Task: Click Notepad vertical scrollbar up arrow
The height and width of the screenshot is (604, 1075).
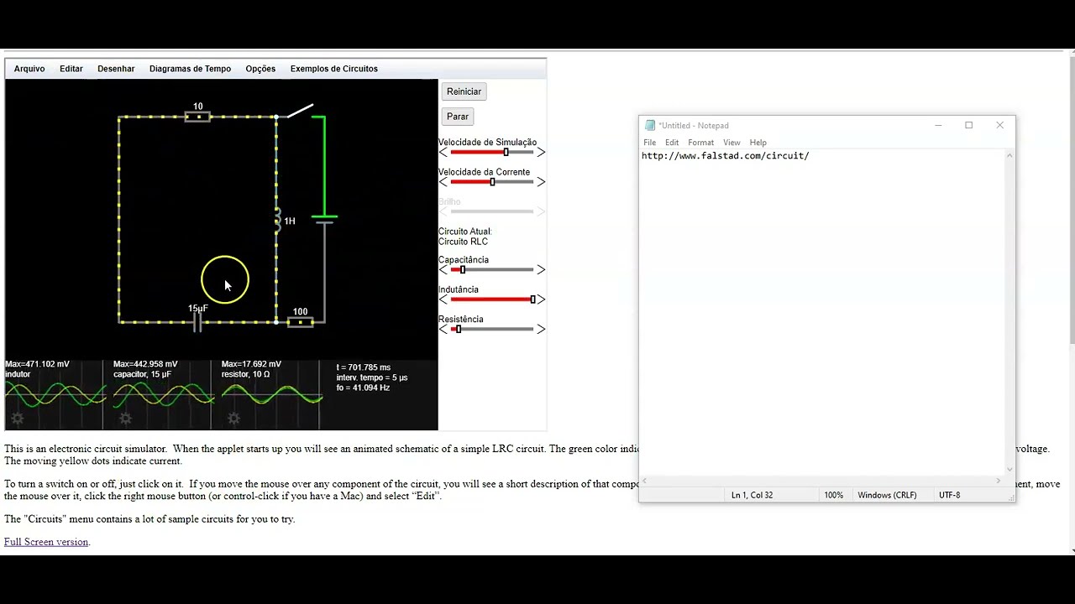Action: [1009, 156]
